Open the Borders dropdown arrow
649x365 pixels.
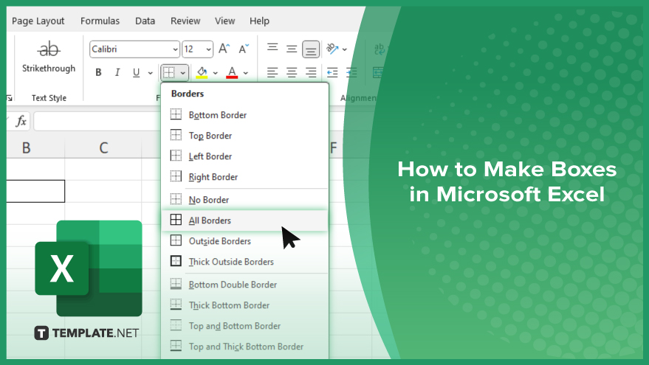coord(182,73)
